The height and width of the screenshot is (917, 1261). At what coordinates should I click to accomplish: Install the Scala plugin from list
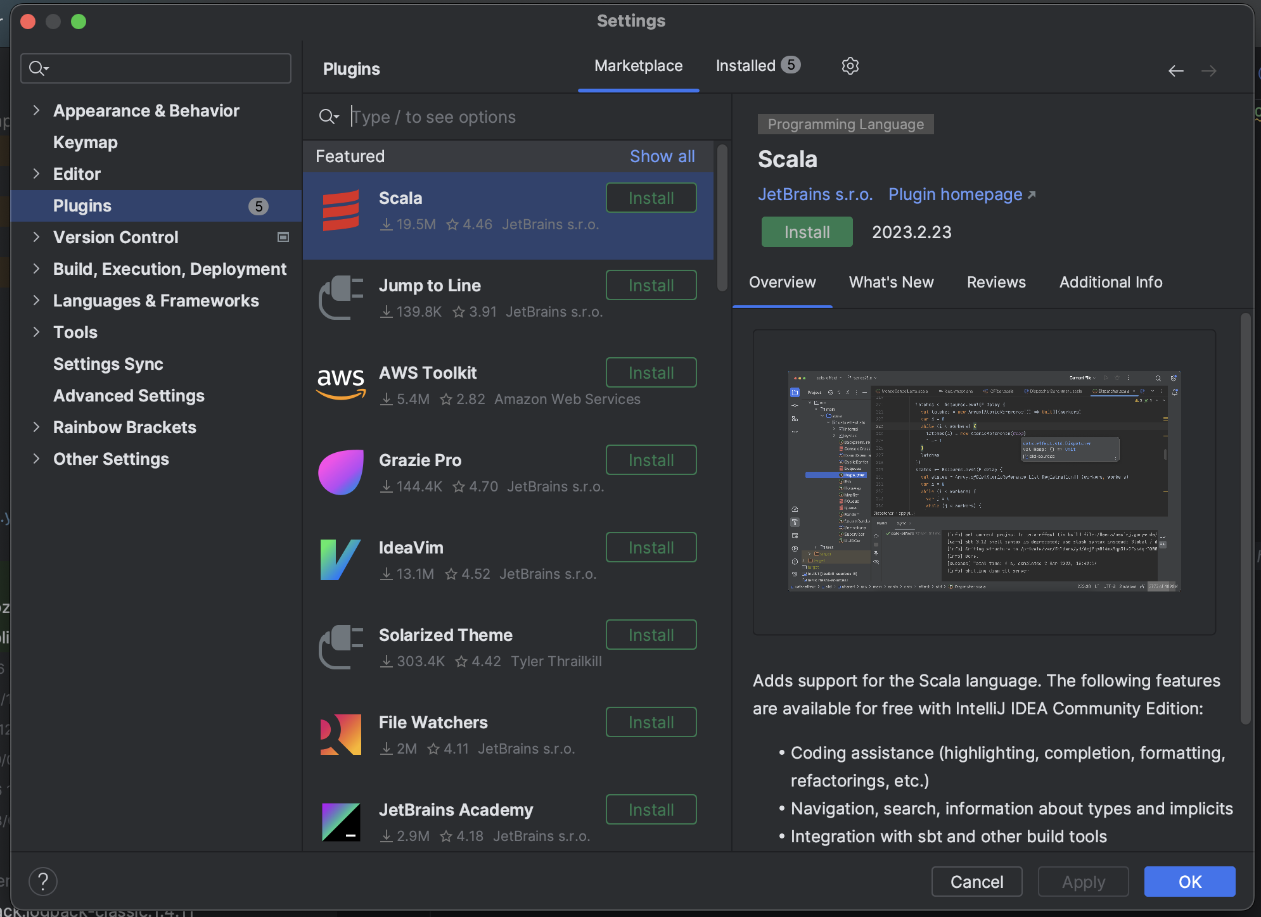point(651,198)
